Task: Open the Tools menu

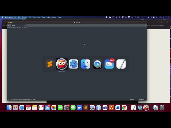Action: tap(43, 17)
